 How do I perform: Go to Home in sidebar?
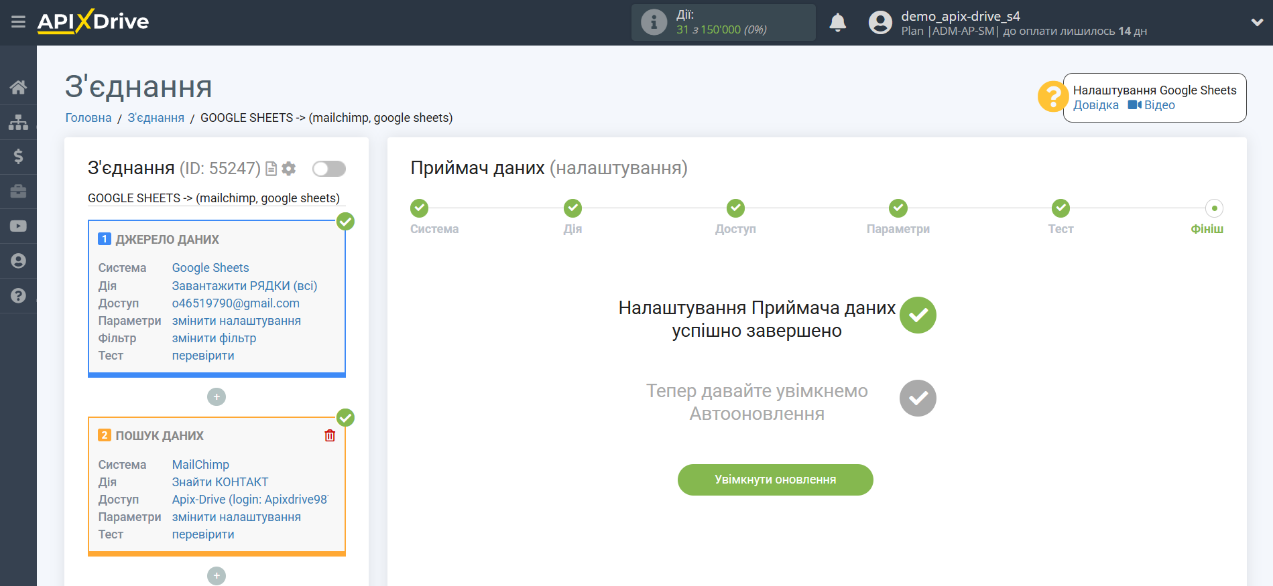[18, 87]
